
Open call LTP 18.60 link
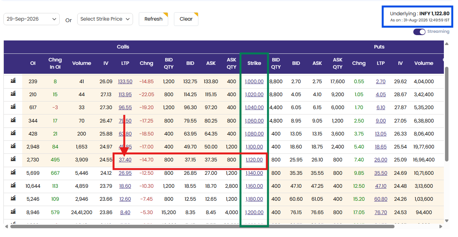125,186
